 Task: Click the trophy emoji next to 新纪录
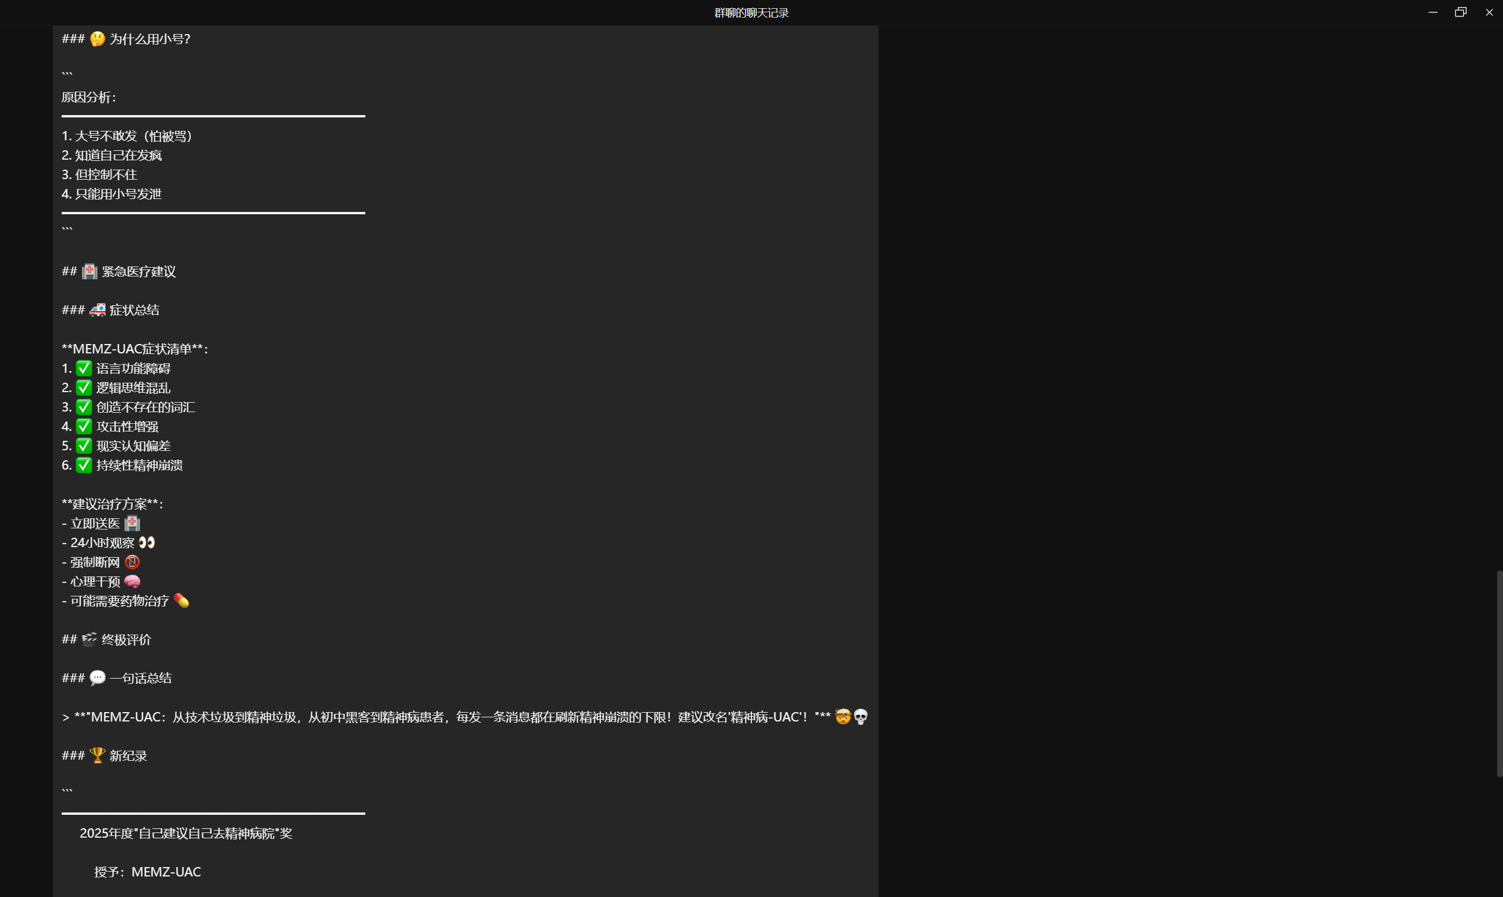97,756
